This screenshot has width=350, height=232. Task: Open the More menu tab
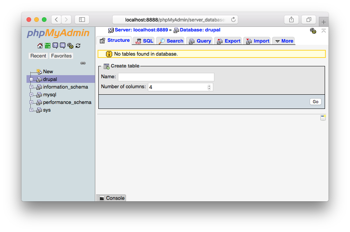click(x=284, y=40)
